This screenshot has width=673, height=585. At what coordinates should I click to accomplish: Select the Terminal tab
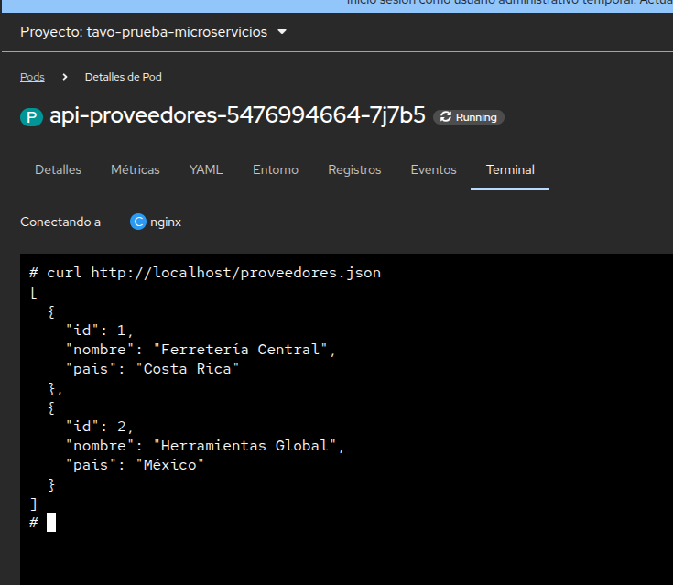(510, 169)
